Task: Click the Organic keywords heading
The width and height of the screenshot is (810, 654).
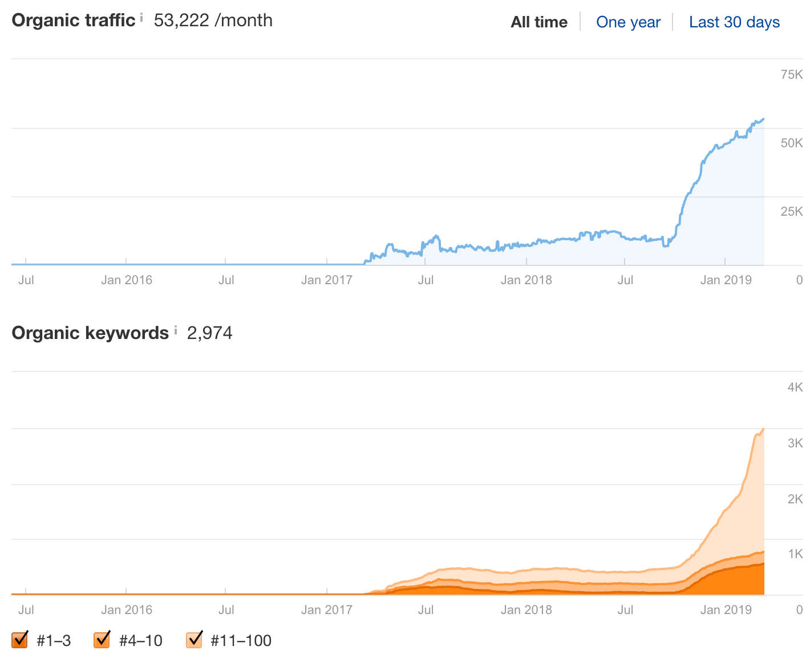Action: 90,333
